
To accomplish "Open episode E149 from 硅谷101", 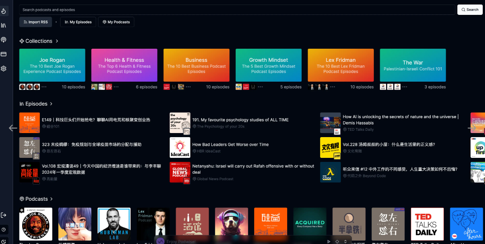I will 96,120.
